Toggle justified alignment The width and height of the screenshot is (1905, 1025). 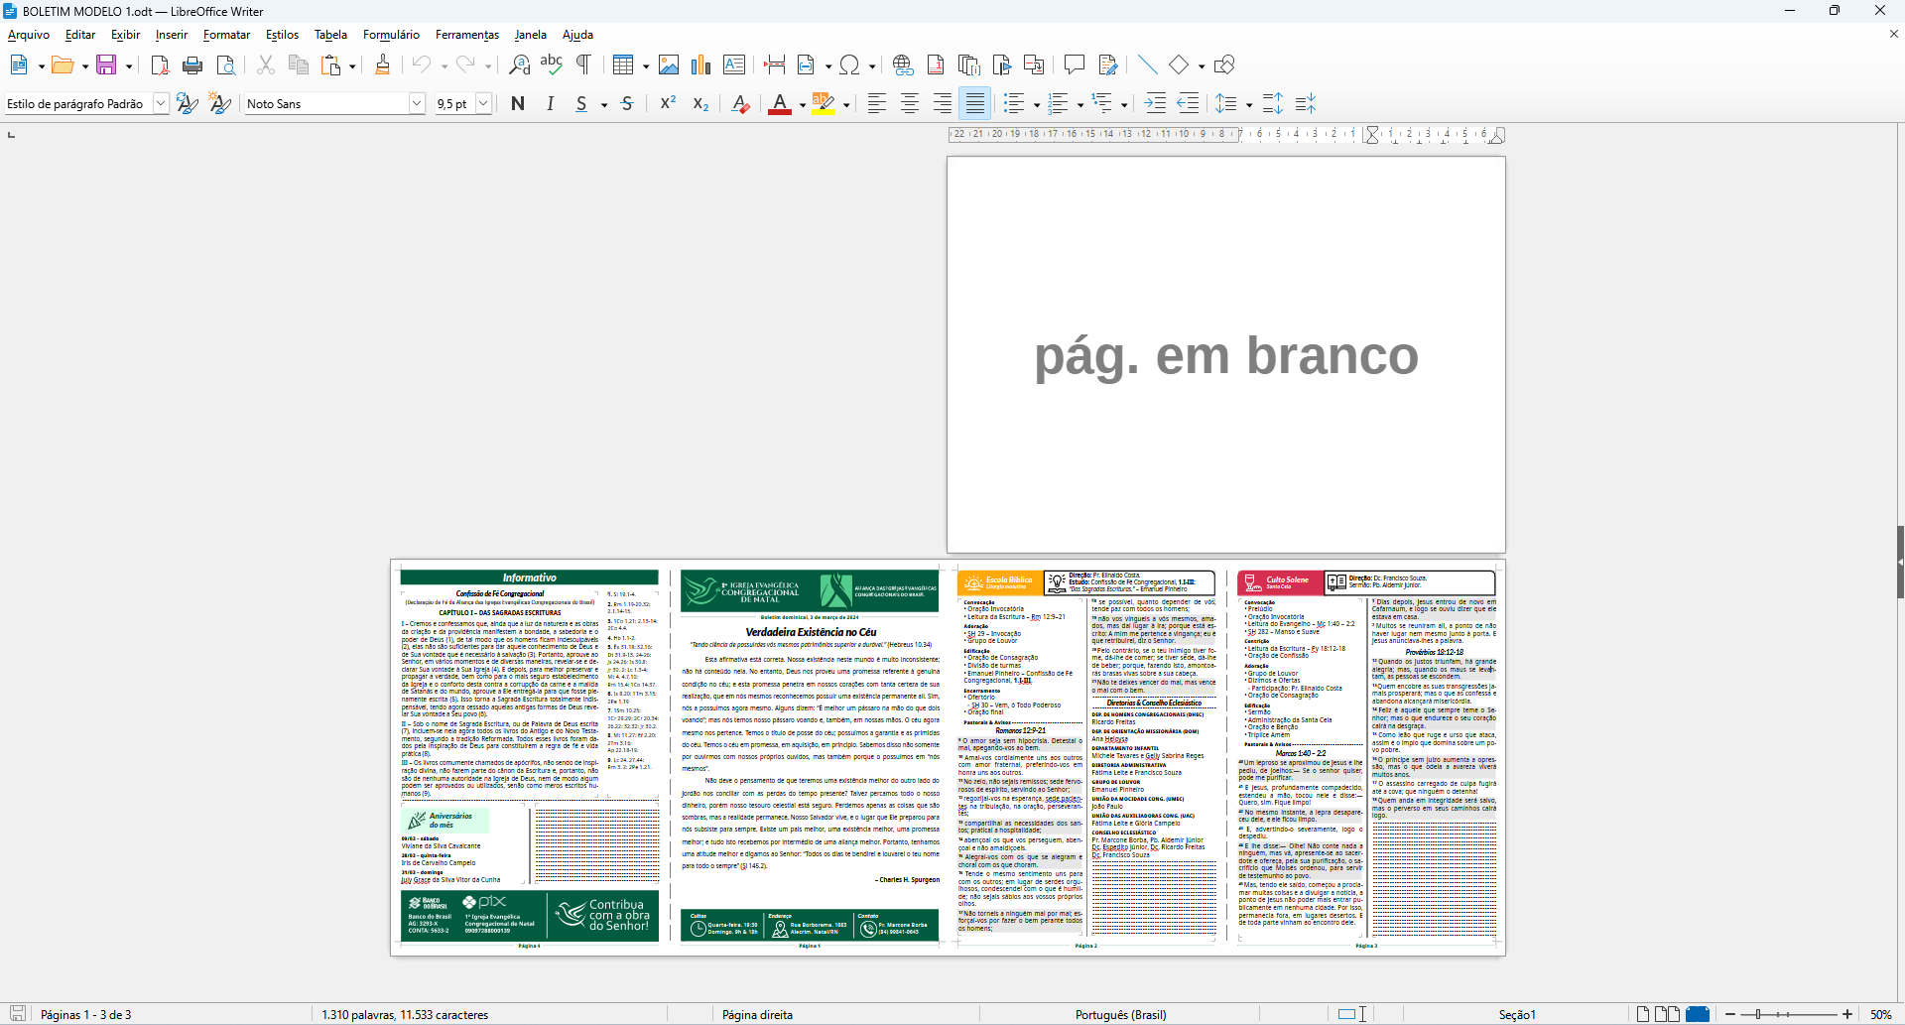[975, 103]
